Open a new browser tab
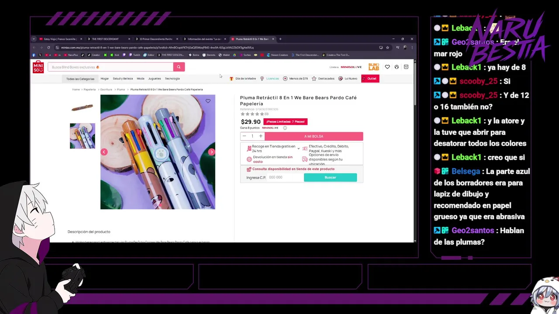The height and width of the screenshot is (314, 559). [x=280, y=39]
